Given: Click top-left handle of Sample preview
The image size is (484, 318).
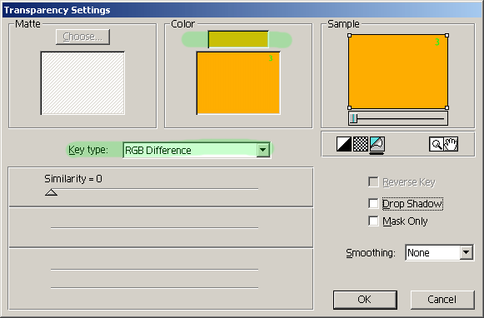Looking at the screenshot, I should (349, 36).
